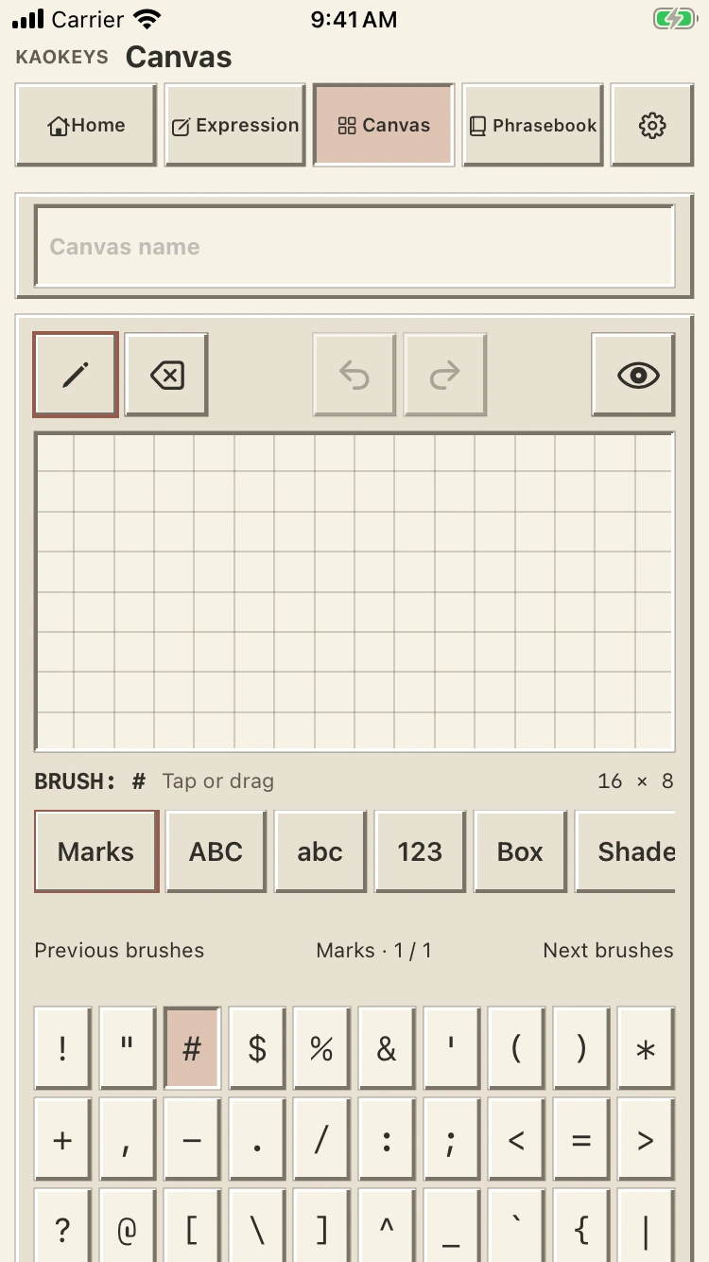Pick the @ brush key

(127, 1226)
